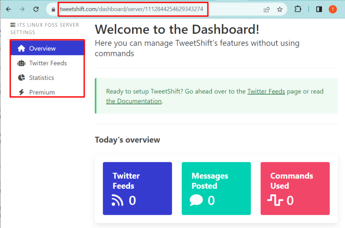345x228 pixels.
Task: Select Overview in the sidebar
Action: click(x=47, y=48)
